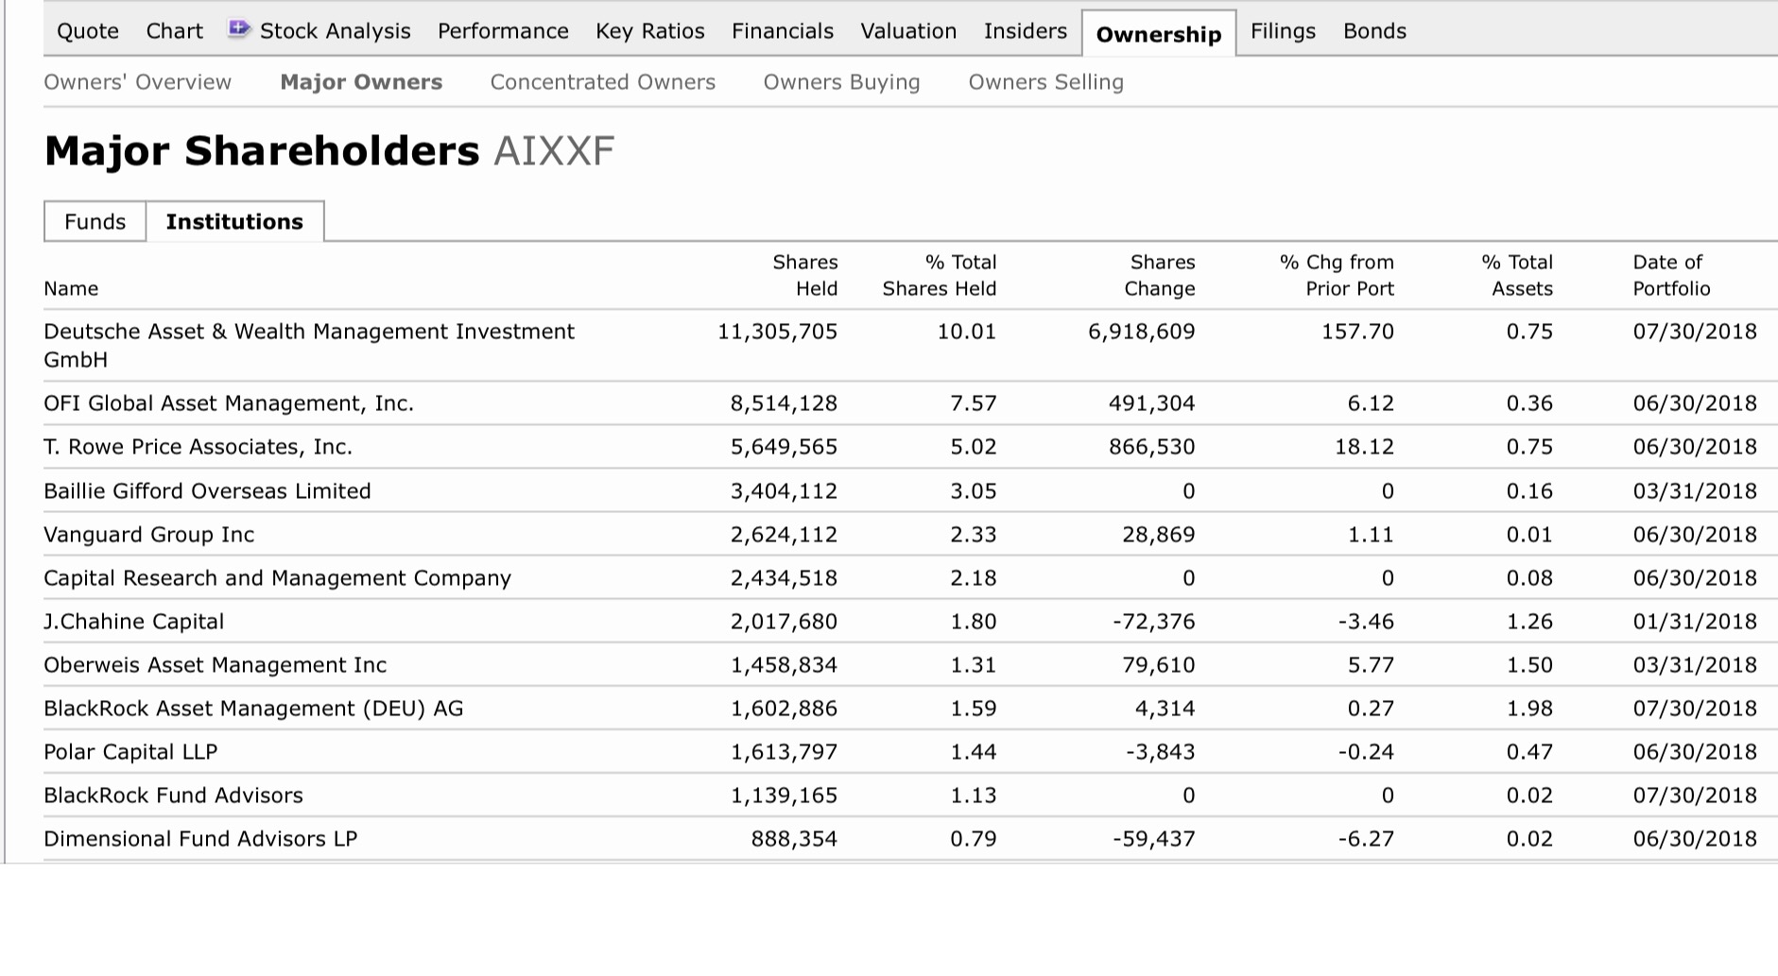The width and height of the screenshot is (1778, 976).
Task: Open the Insiders tab
Action: coord(1025,31)
